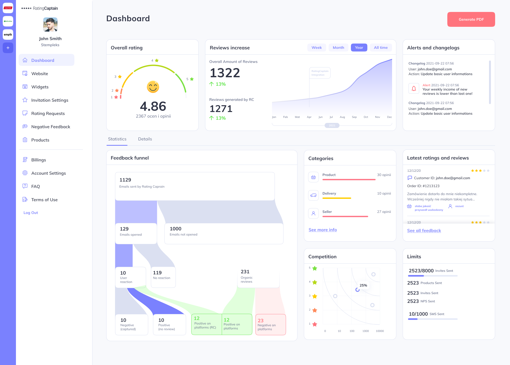510x365 pixels.
Task: Click the Delivery category progress bar
Action: click(337, 198)
